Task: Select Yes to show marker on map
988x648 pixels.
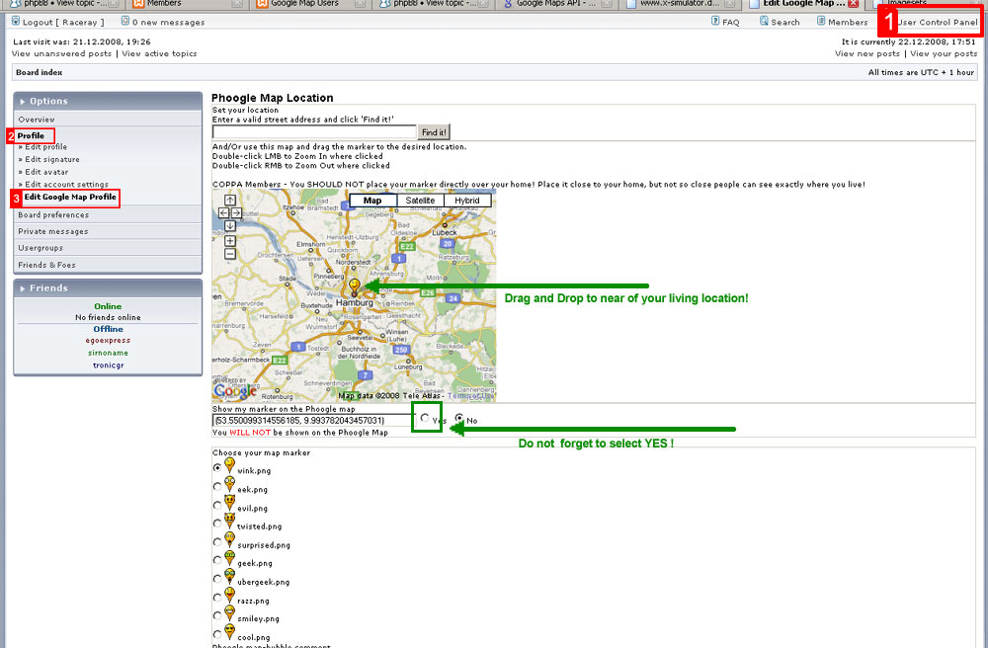Action: 425,418
